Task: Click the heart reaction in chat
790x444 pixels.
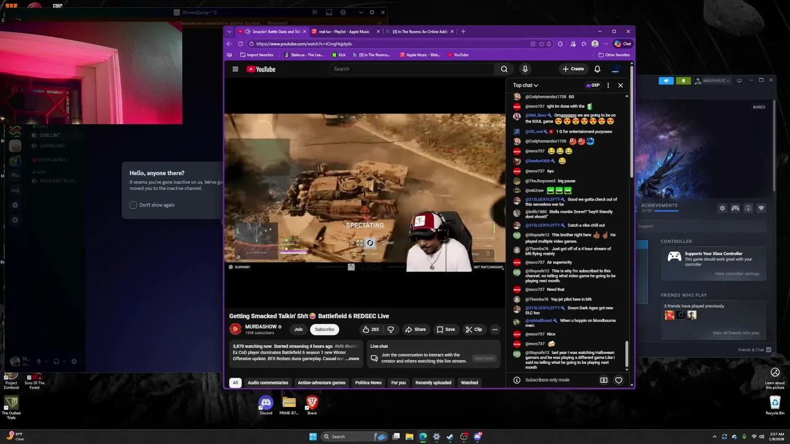Action: (x=618, y=380)
